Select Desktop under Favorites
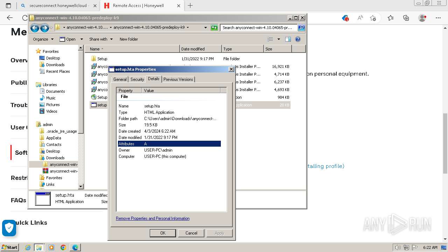This screenshot has height=252, width=448. tap(53, 58)
